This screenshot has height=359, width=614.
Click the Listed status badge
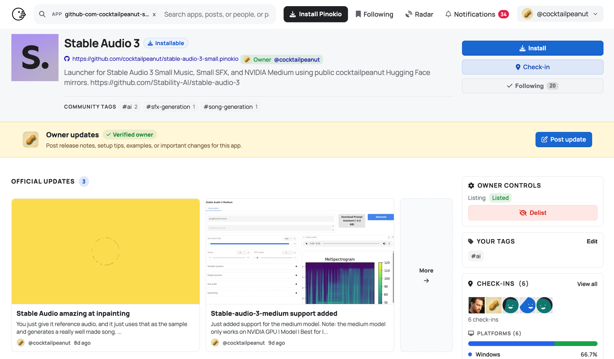click(x=500, y=198)
